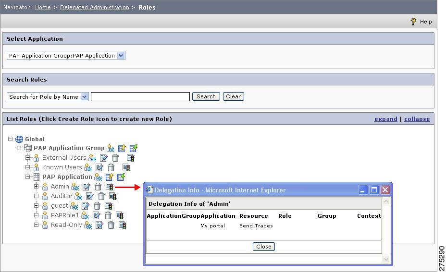Go to Delegated Administration breadcrumb link
The height and width of the screenshot is (272, 446).
click(94, 7)
